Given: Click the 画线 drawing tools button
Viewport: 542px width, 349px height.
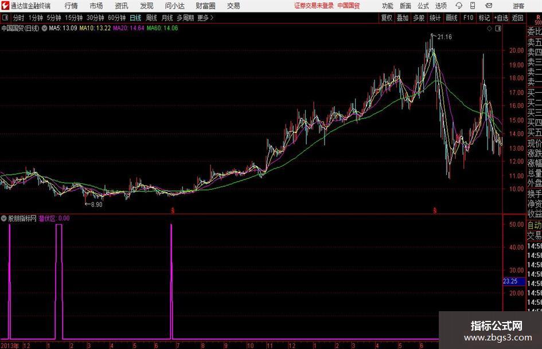Looking at the screenshot, I should pos(451,18).
